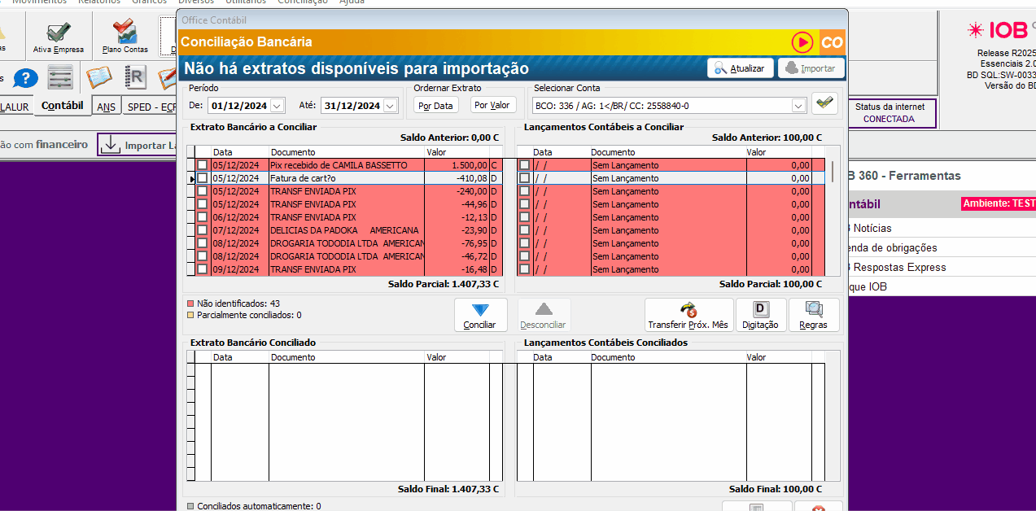
Task: Open the Regras rules button
Action: (813, 315)
